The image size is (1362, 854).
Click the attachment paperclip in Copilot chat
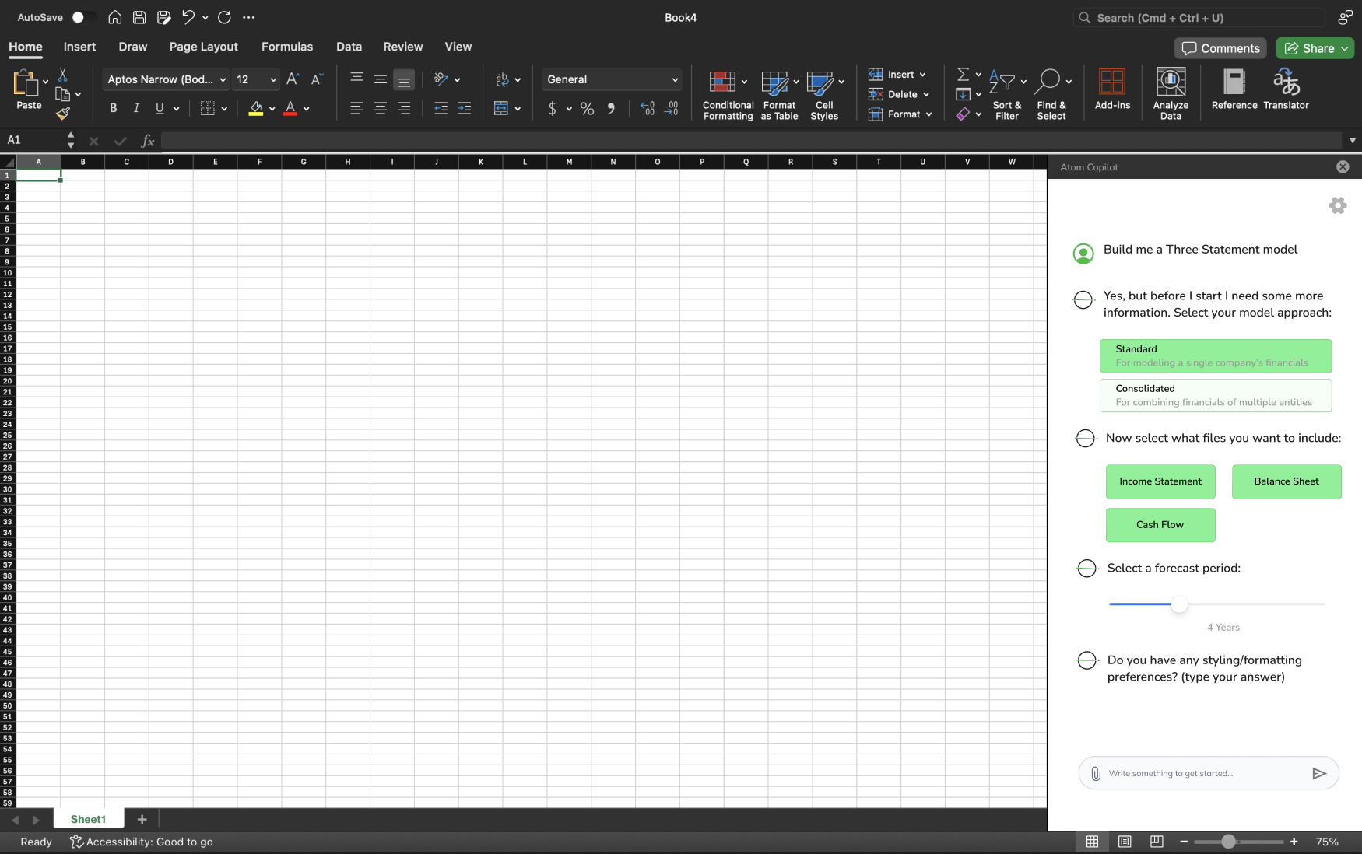point(1096,773)
